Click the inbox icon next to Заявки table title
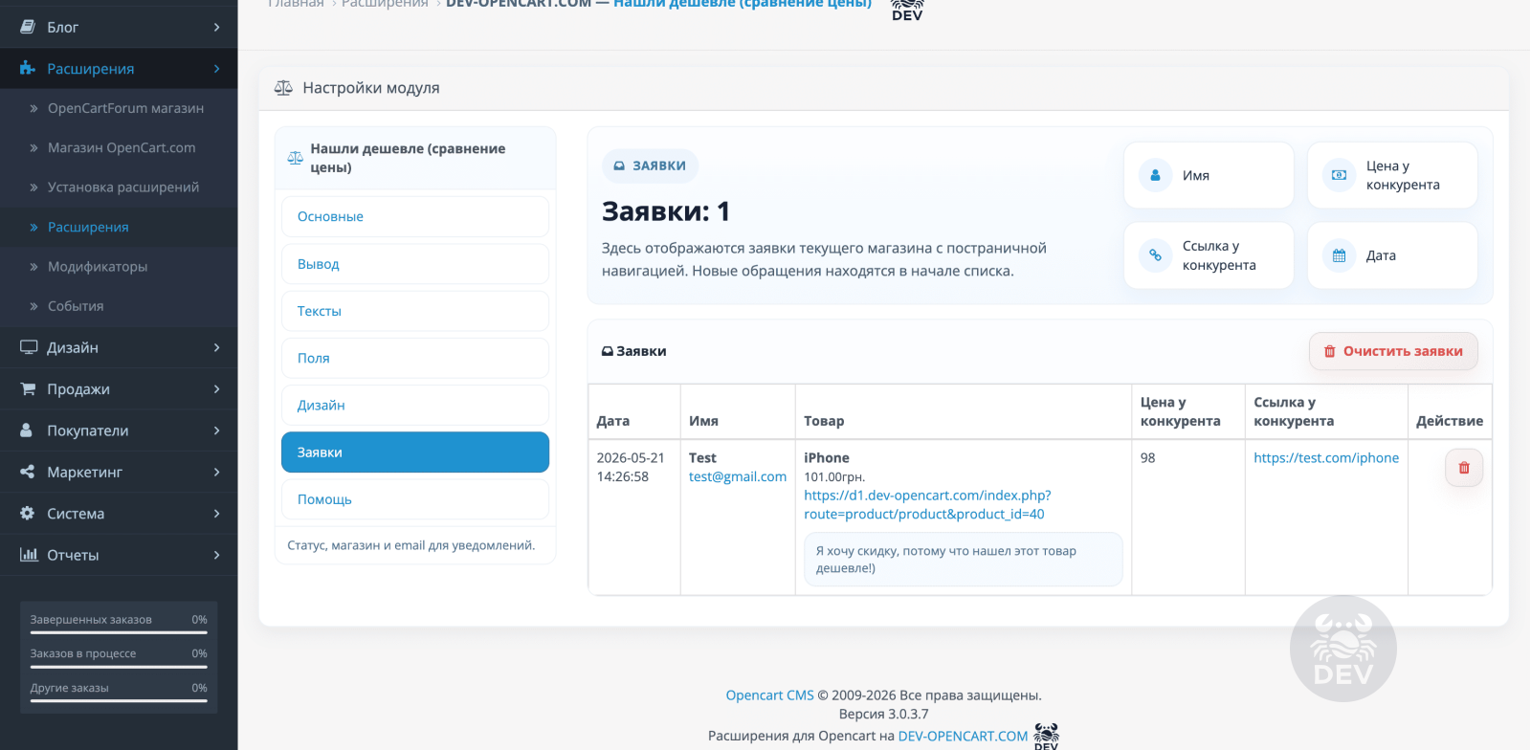 tap(607, 351)
